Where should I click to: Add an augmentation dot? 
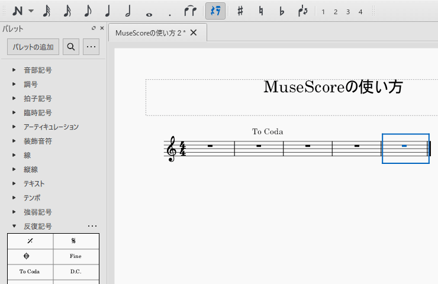click(x=170, y=12)
